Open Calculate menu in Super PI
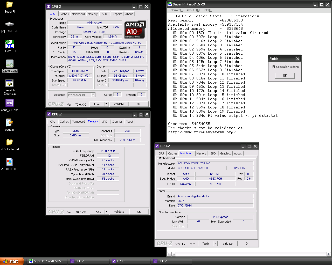 click(176, 10)
